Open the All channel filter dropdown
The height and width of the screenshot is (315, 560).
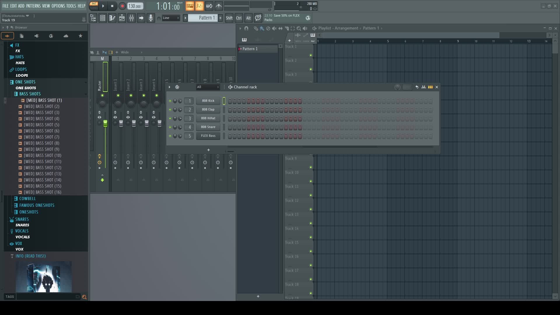[208, 87]
